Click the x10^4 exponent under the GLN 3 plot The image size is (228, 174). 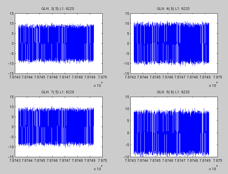pos(98,85)
